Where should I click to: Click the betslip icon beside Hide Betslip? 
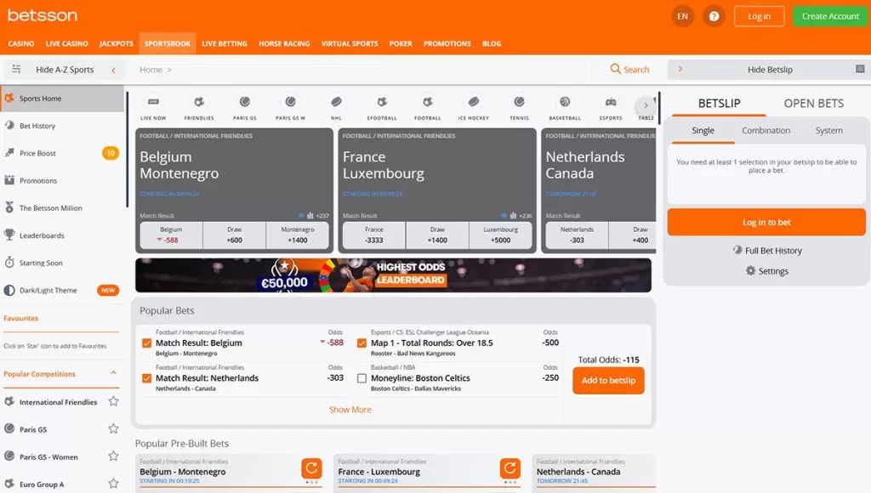860,70
